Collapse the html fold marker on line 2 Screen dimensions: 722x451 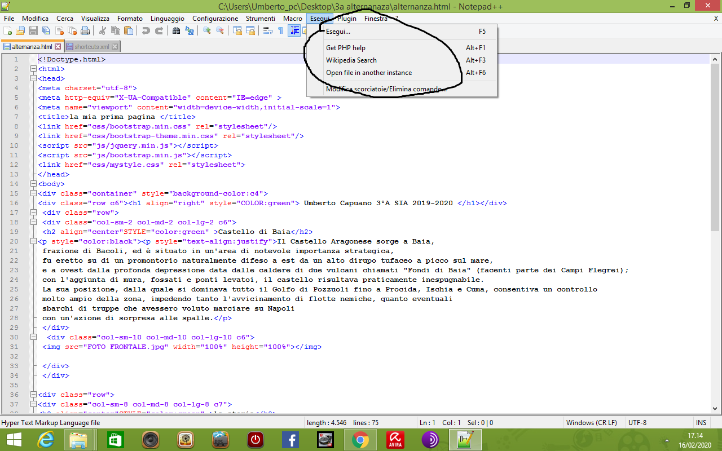33,69
